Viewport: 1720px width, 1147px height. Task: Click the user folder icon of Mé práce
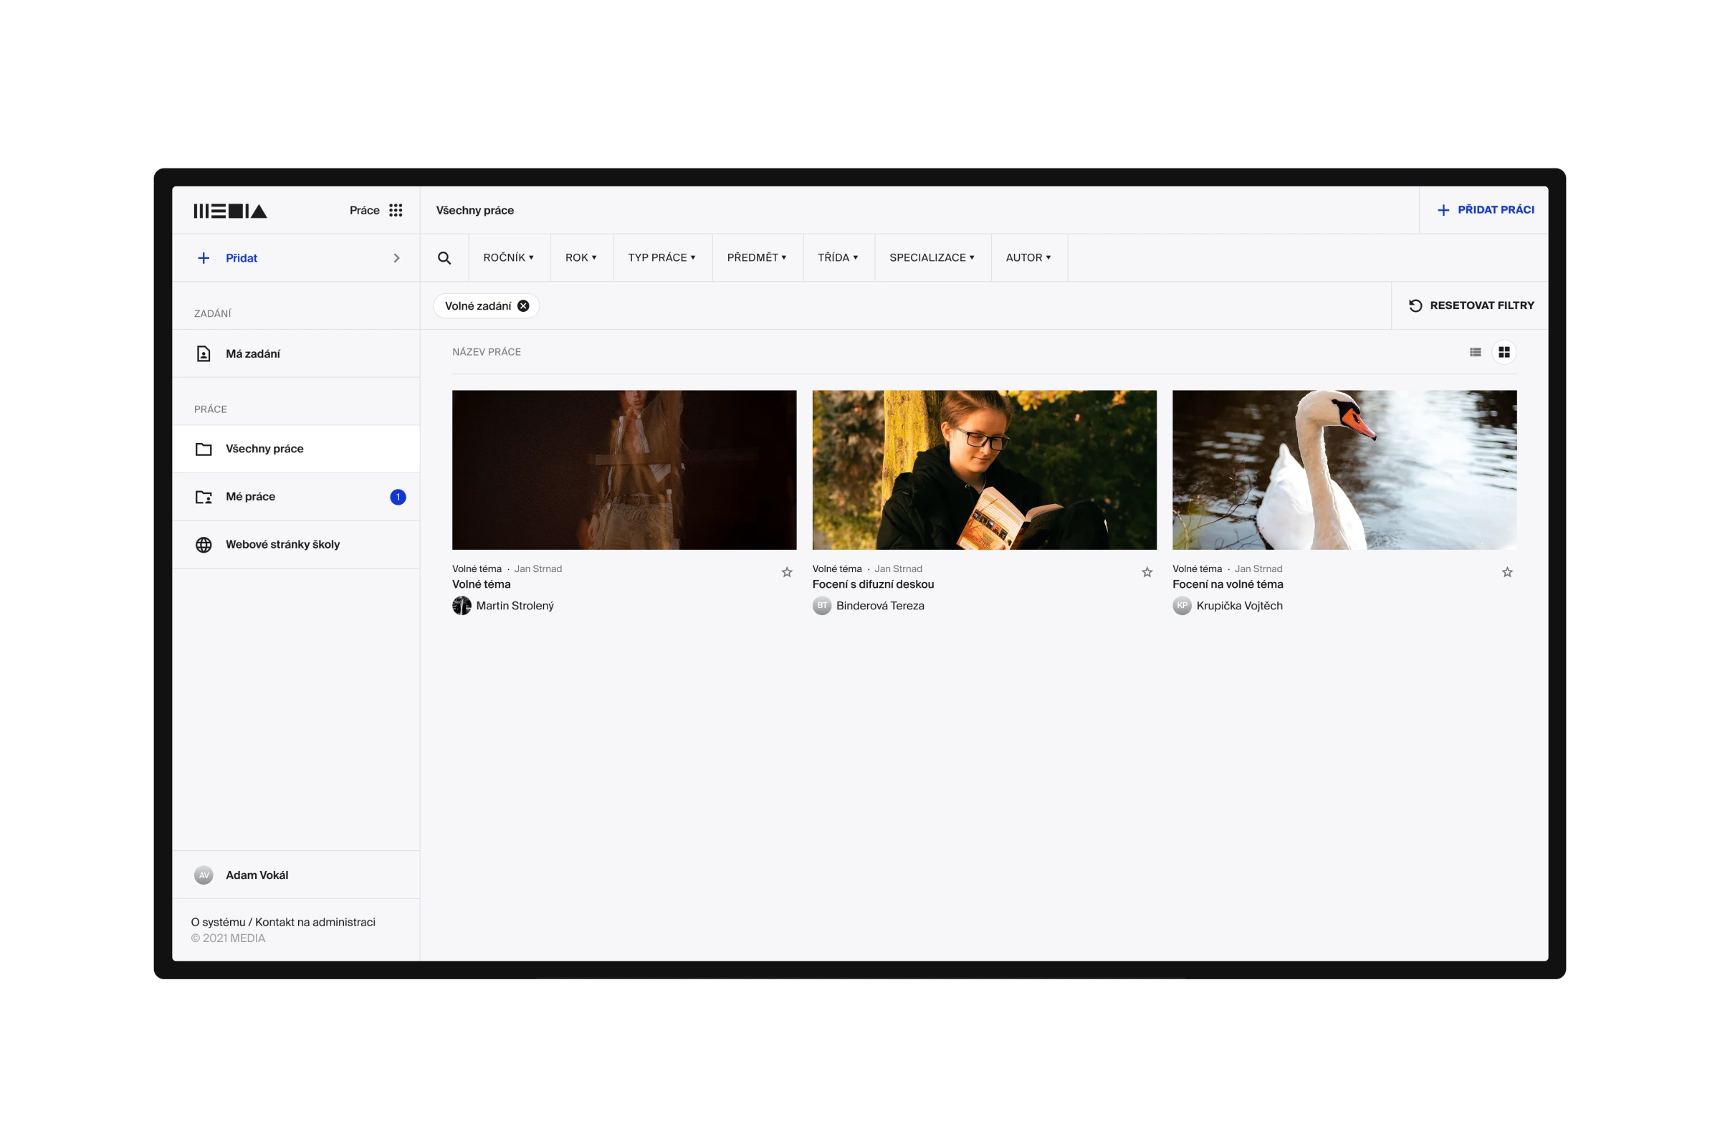pos(204,497)
